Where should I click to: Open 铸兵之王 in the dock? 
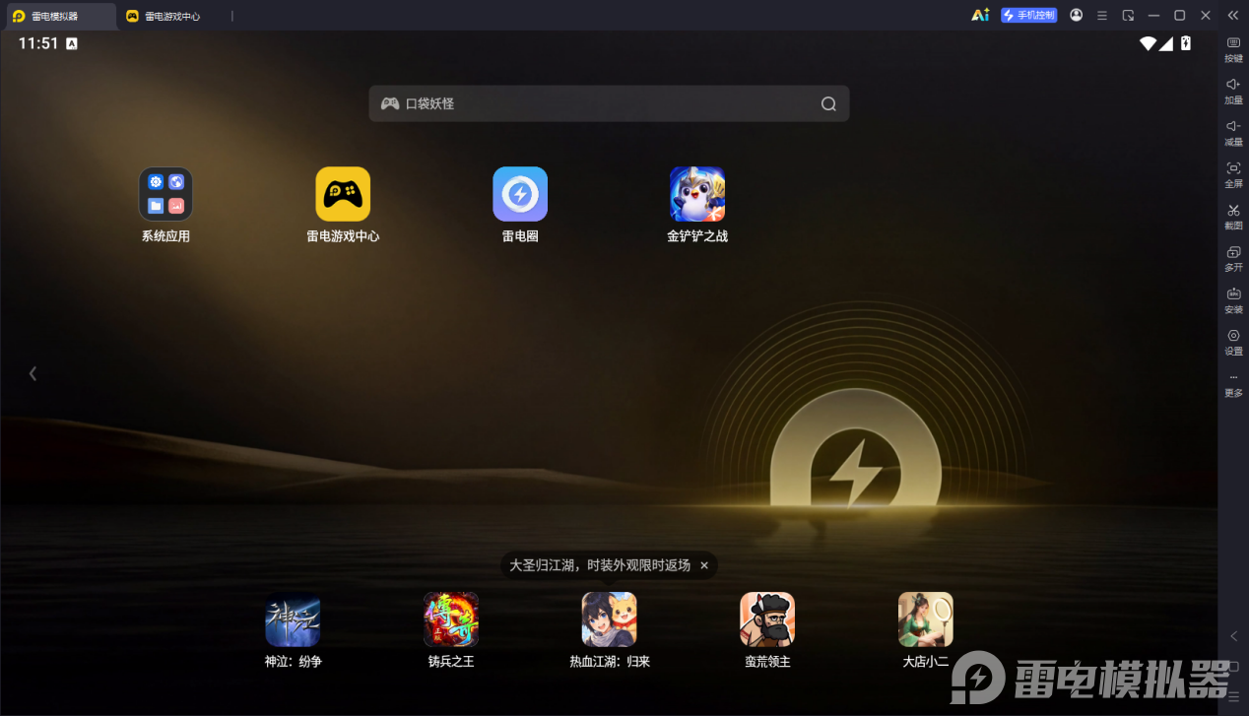click(x=451, y=619)
